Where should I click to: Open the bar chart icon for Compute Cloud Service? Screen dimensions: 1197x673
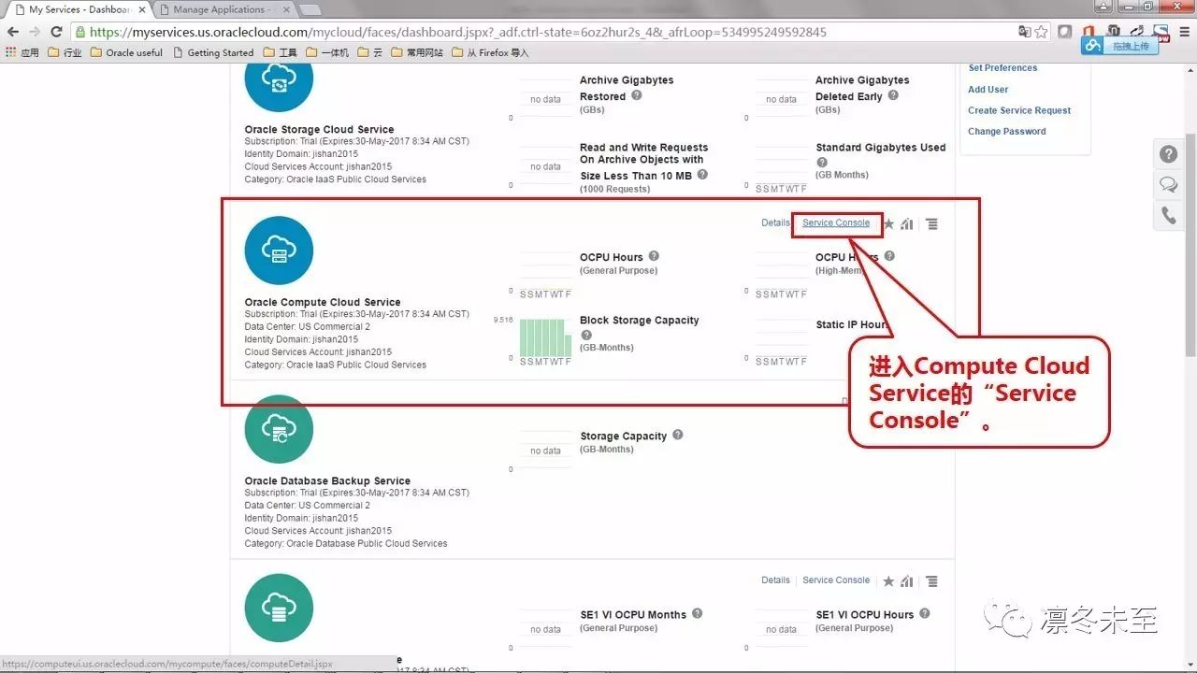(x=907, y=224)
